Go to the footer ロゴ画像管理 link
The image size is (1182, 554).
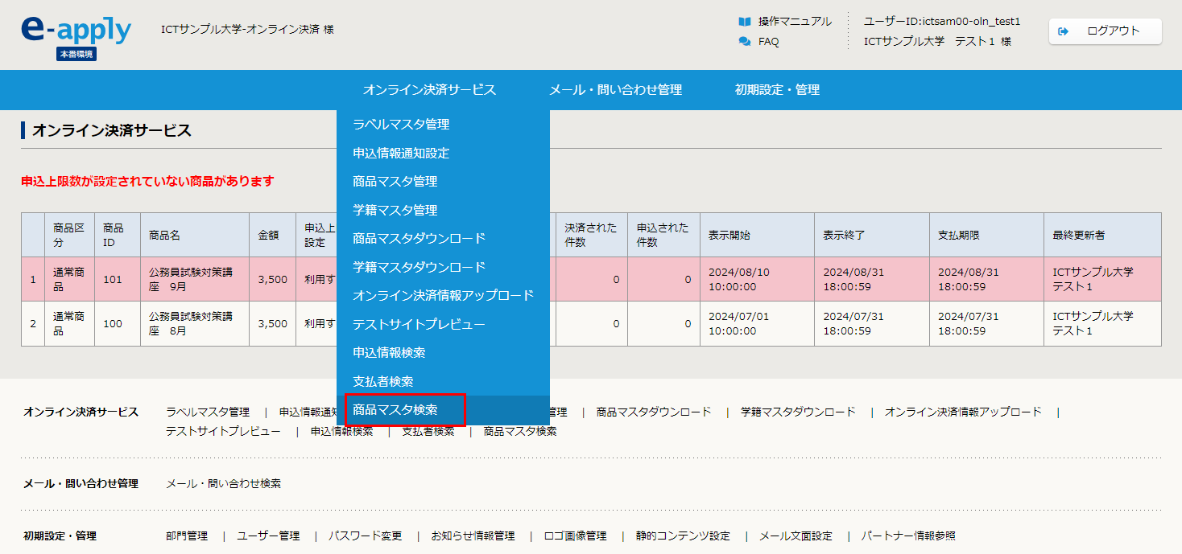(575, 536)
